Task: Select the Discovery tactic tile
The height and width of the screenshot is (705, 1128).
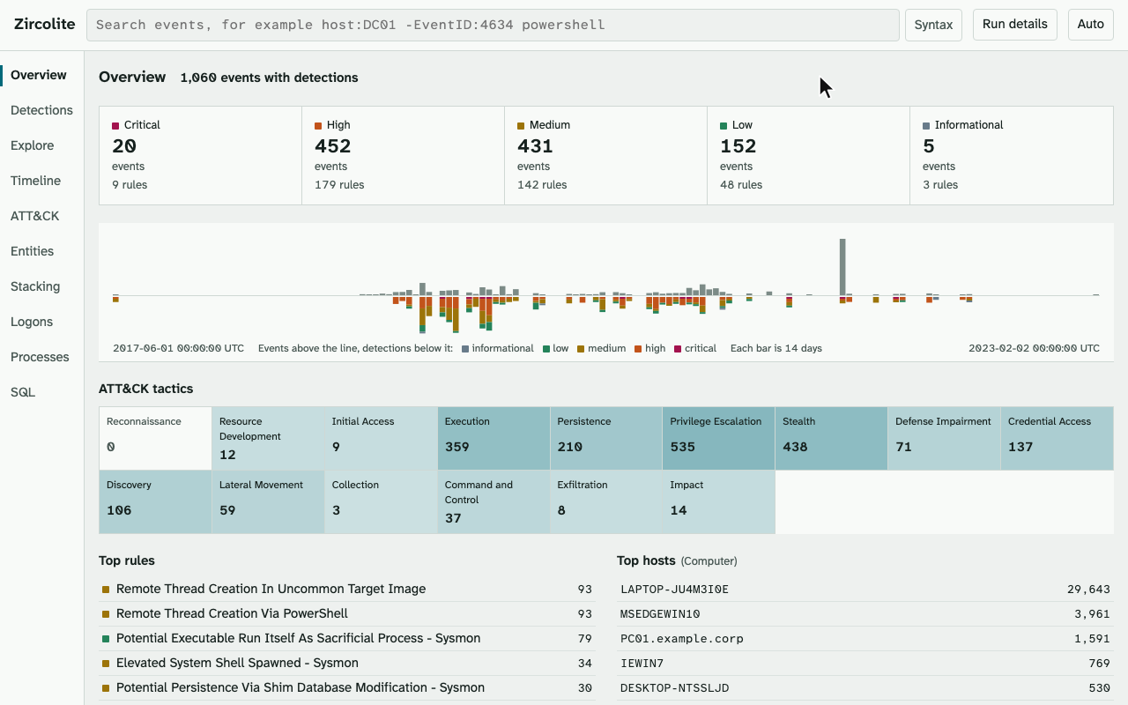Action: tap(155, 501)
